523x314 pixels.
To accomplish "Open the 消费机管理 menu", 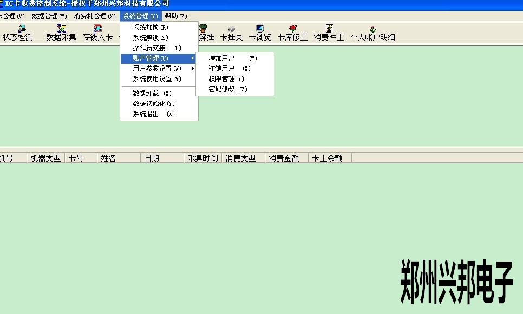I will pos(95,16).
